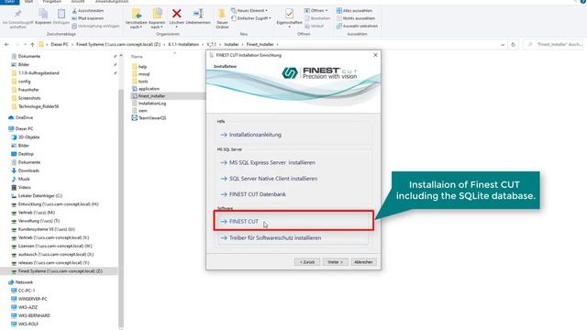Select the mssql folder
The width and height of the screenshot is (587, 330).
(x=140, y=74)
